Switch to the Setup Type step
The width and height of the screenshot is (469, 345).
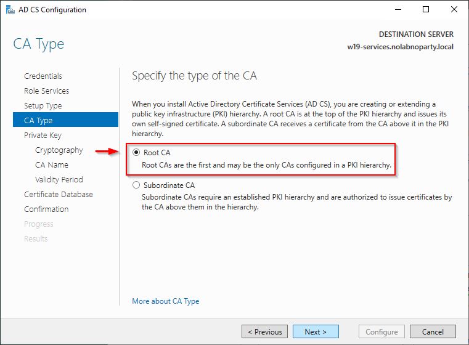click(43, 105)
